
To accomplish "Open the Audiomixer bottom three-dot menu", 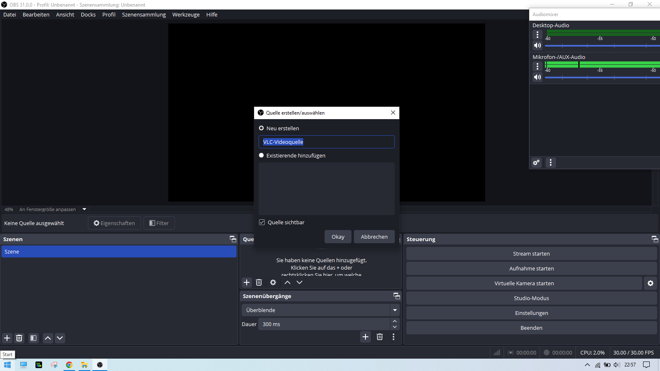I will click(x=551, y=162).
